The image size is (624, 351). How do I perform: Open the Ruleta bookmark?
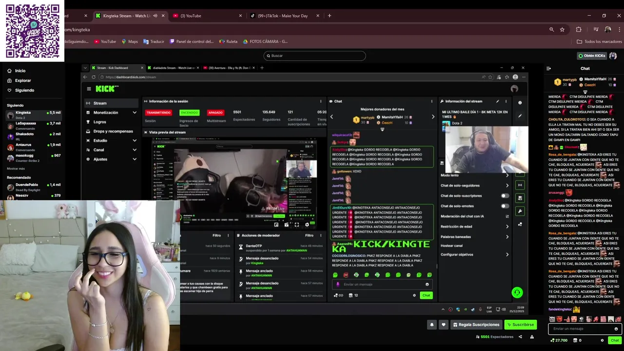point(229,41)
